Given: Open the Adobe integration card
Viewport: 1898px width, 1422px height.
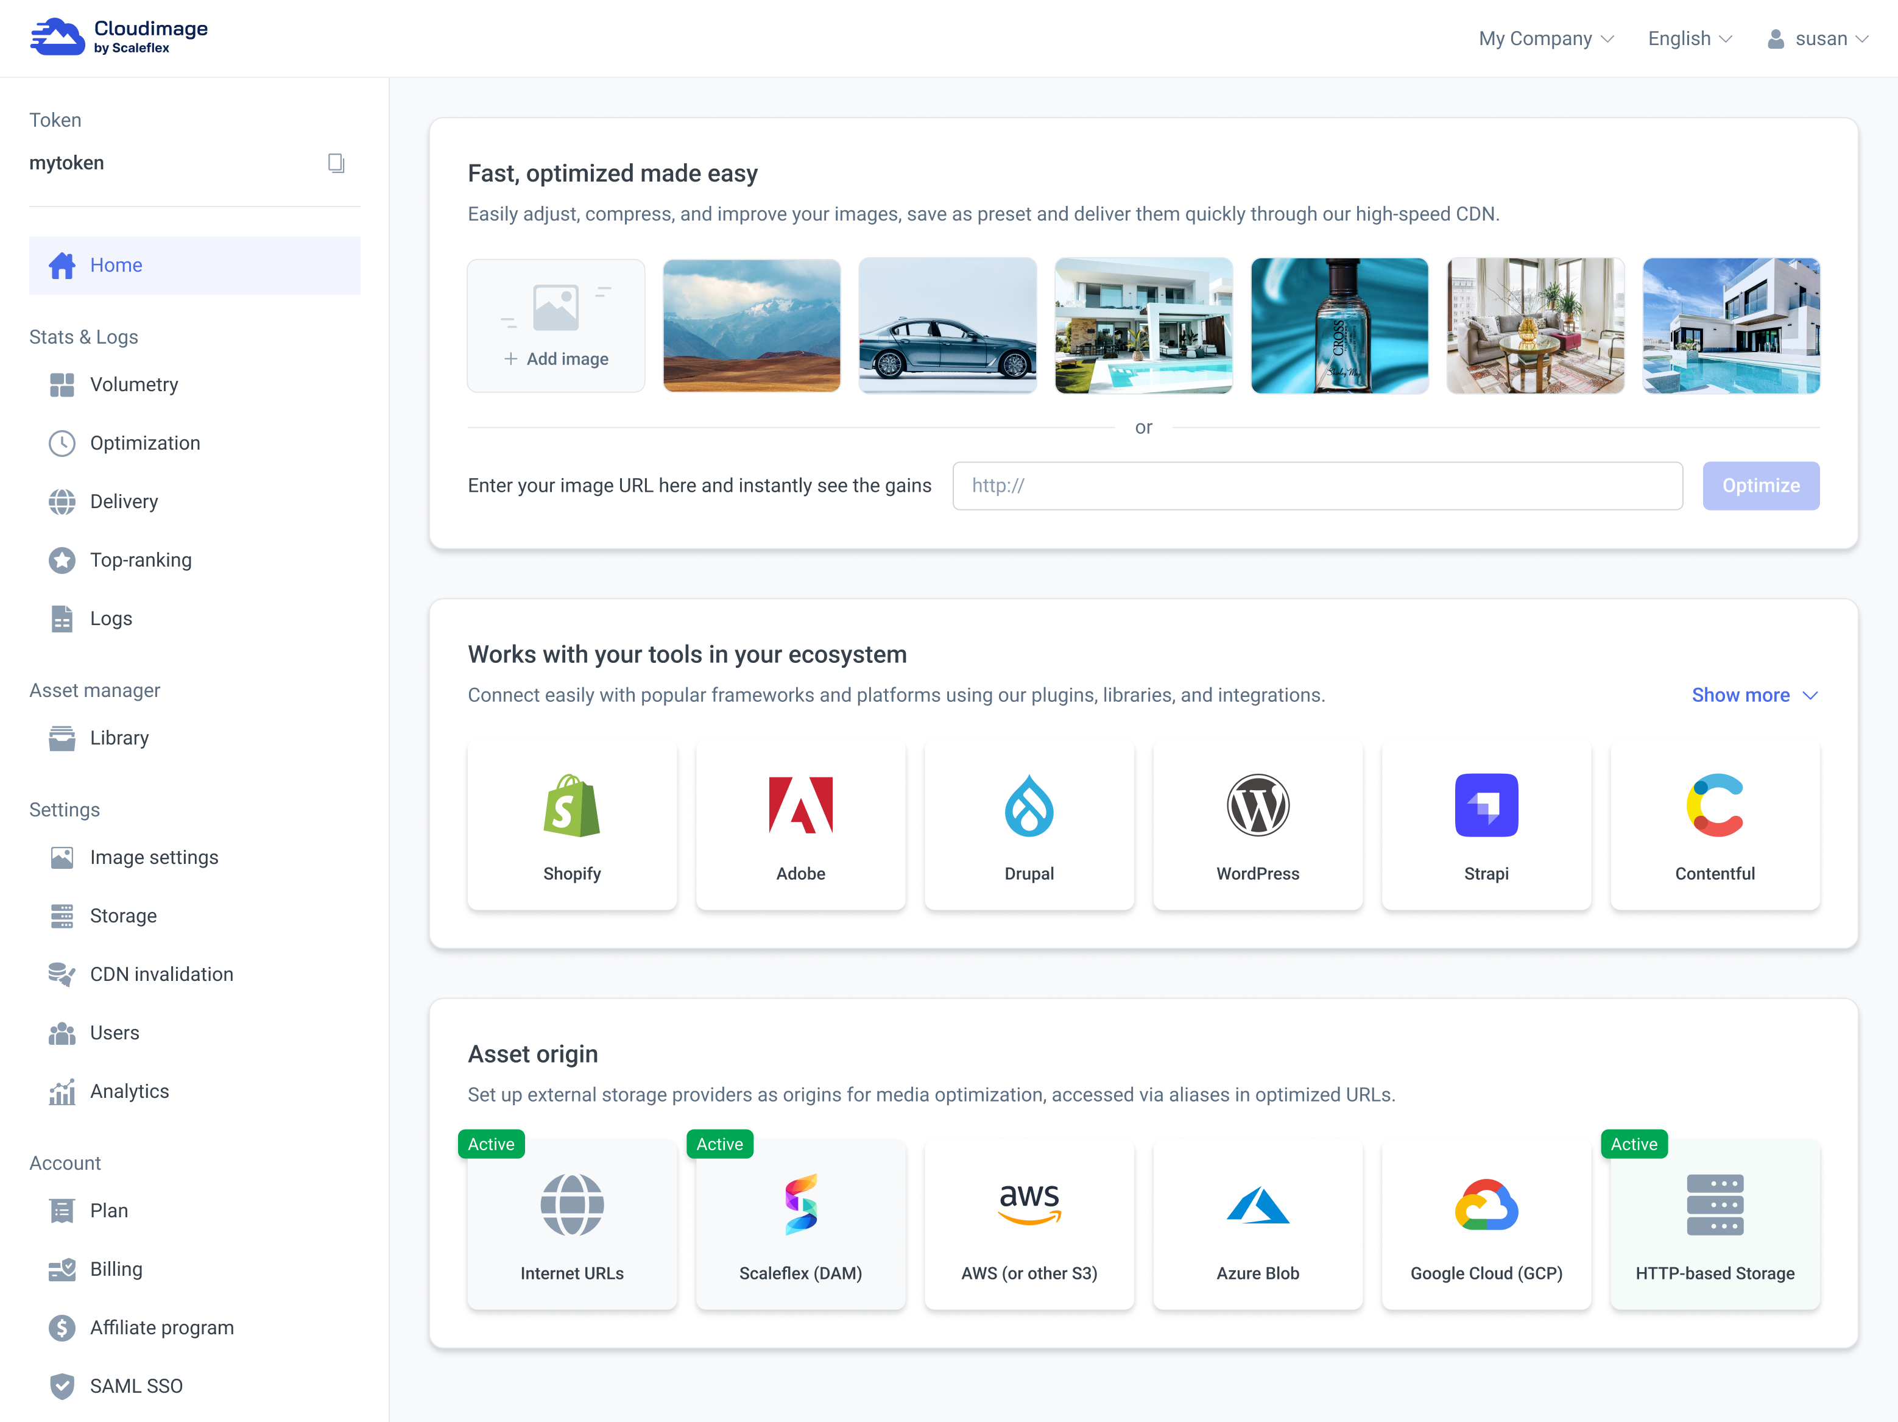Looking at the screenshot, I should (x=800, y=826).
